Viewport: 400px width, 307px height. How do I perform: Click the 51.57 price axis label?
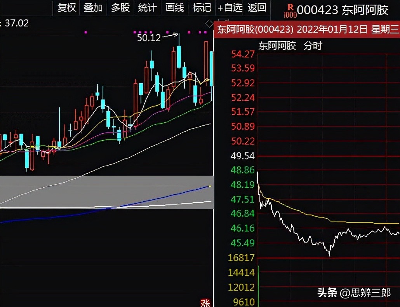pos(243,112)
